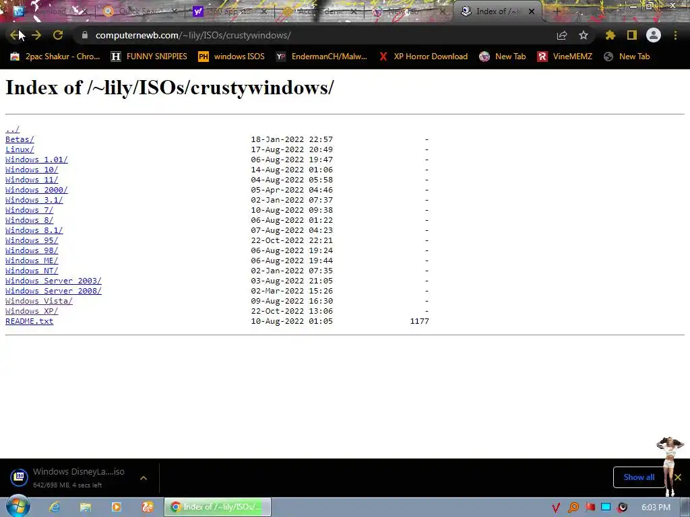Open the Windows NT/ folder

tap(32, 271)
